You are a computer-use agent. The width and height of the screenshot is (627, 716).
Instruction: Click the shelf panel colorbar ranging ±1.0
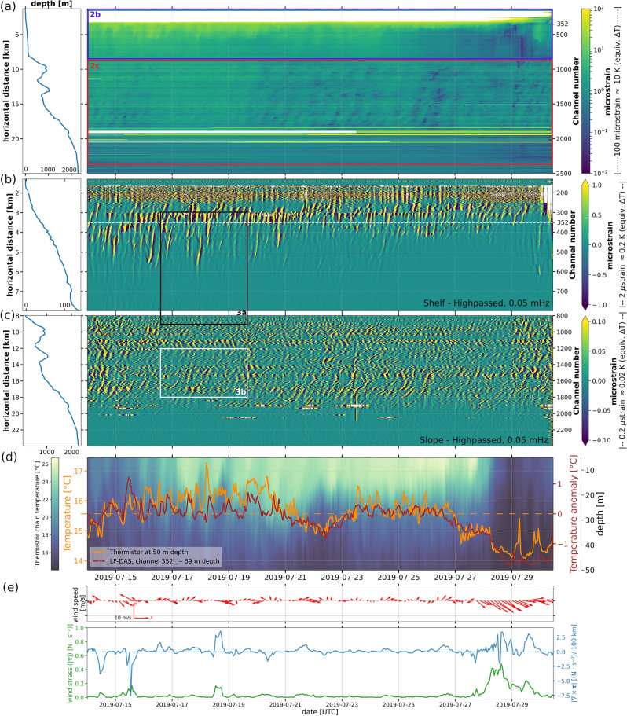(586, 244)
